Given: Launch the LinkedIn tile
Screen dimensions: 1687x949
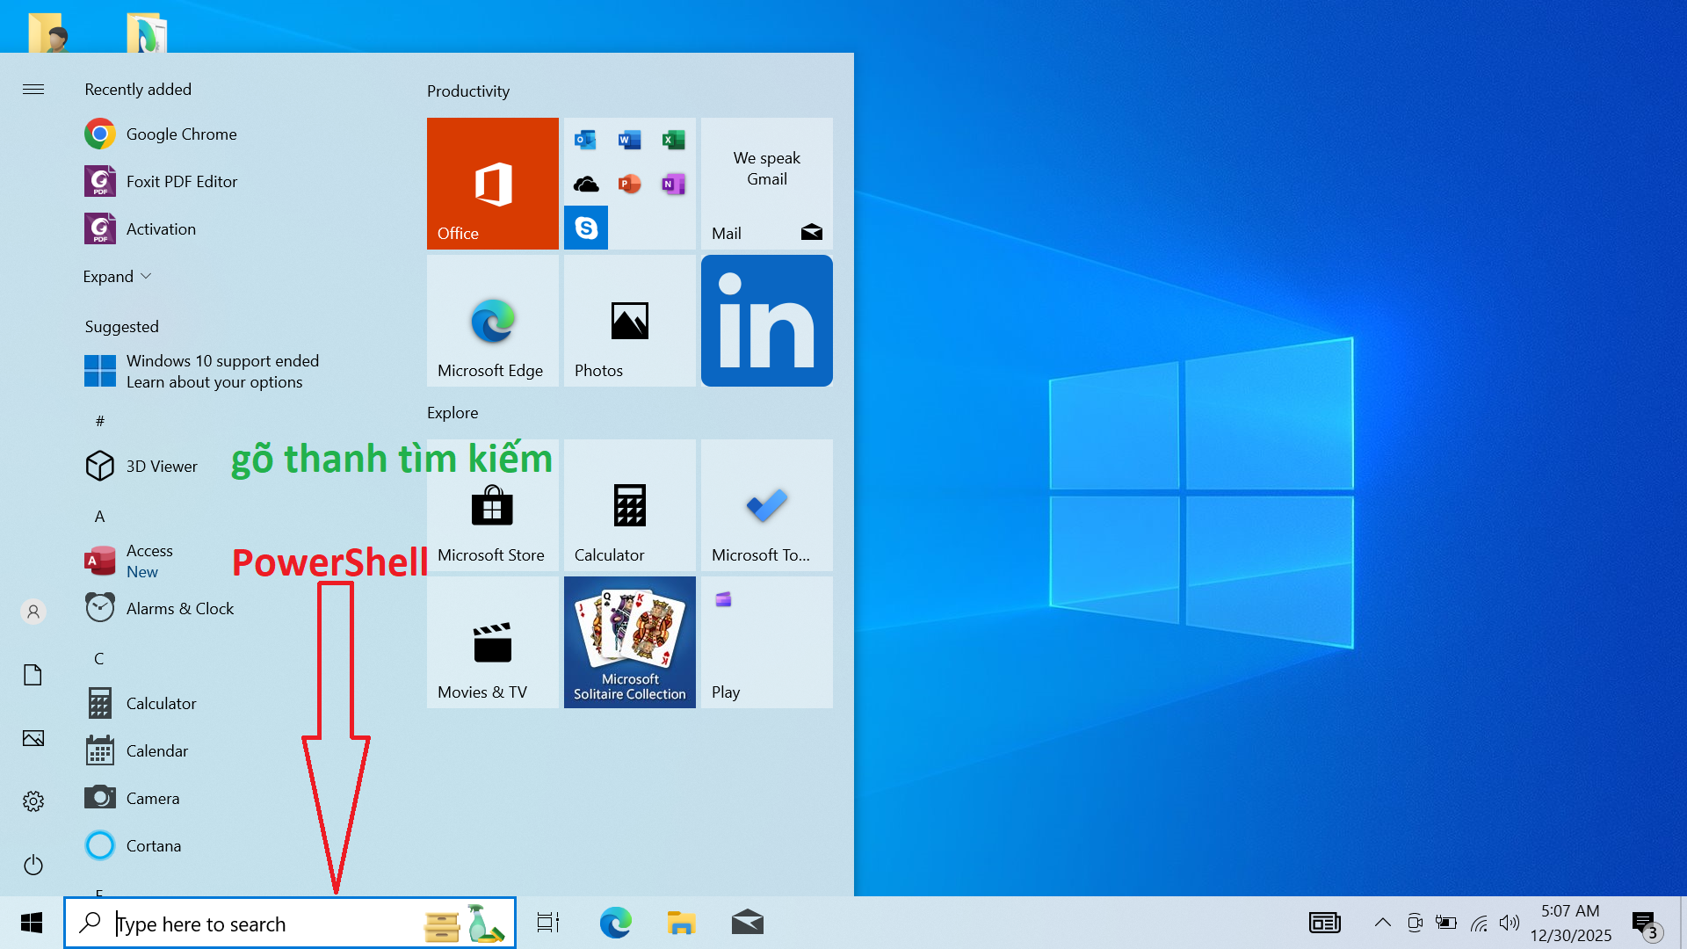Looking at the screenshot, I should point(766,321).
